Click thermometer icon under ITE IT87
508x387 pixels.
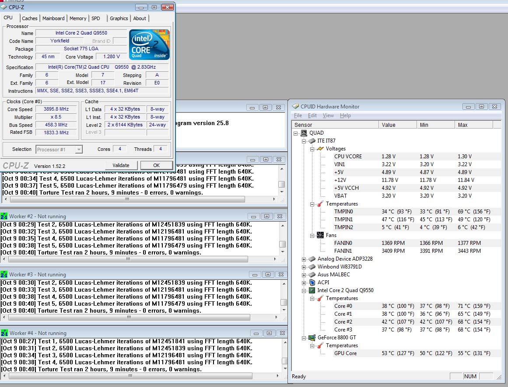pyautogui.click(x=320, y=204)
